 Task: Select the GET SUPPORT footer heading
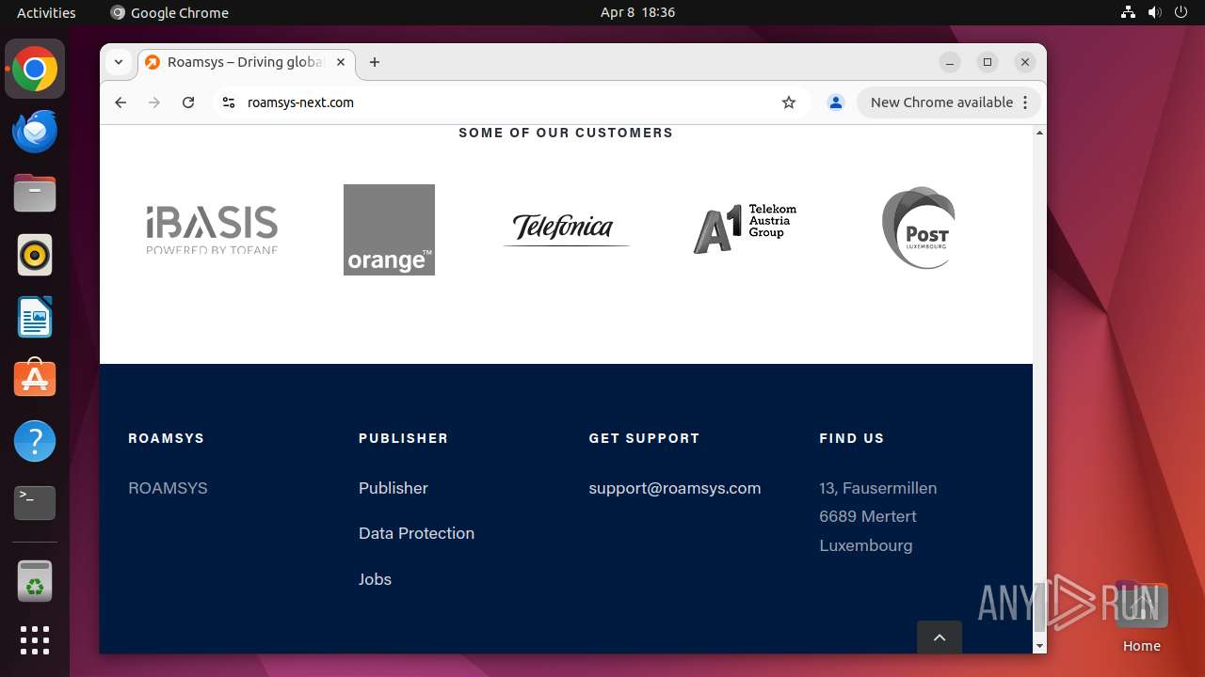click(x=644, y=438)
